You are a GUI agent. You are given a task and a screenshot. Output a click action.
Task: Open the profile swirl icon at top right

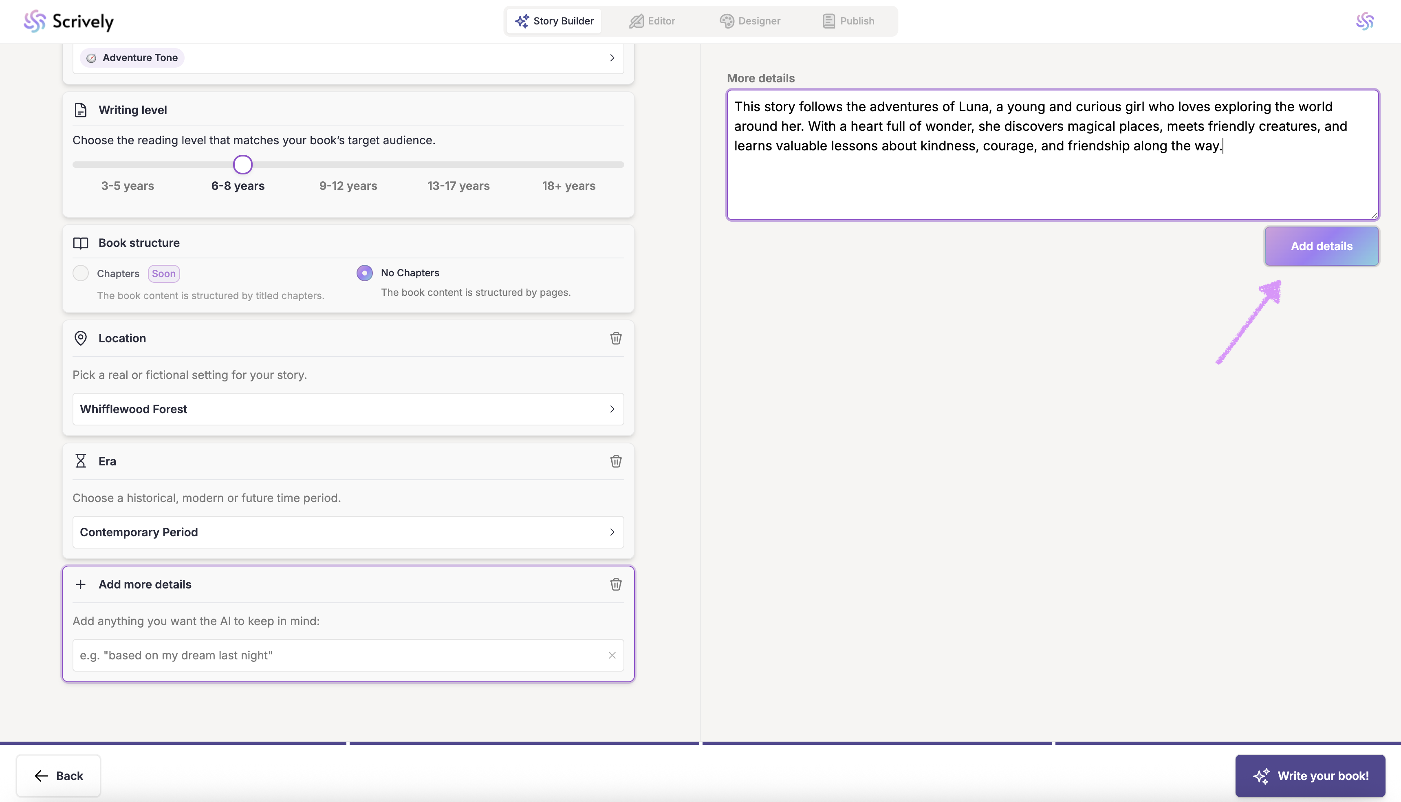point(1365,22)
